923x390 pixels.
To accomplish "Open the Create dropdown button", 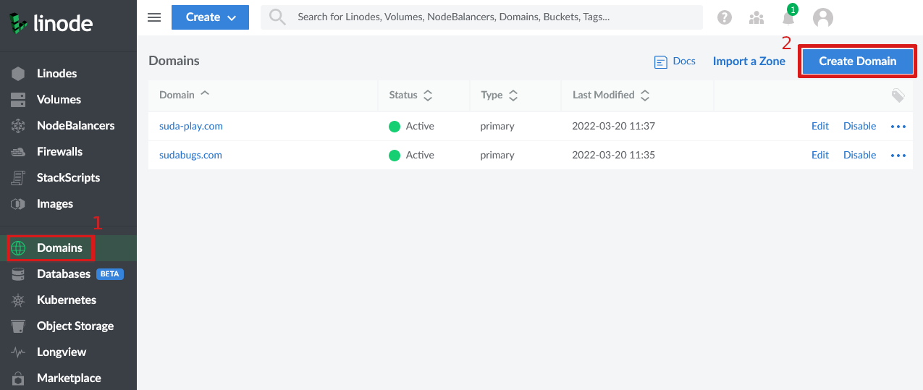I will pos(210,17).
